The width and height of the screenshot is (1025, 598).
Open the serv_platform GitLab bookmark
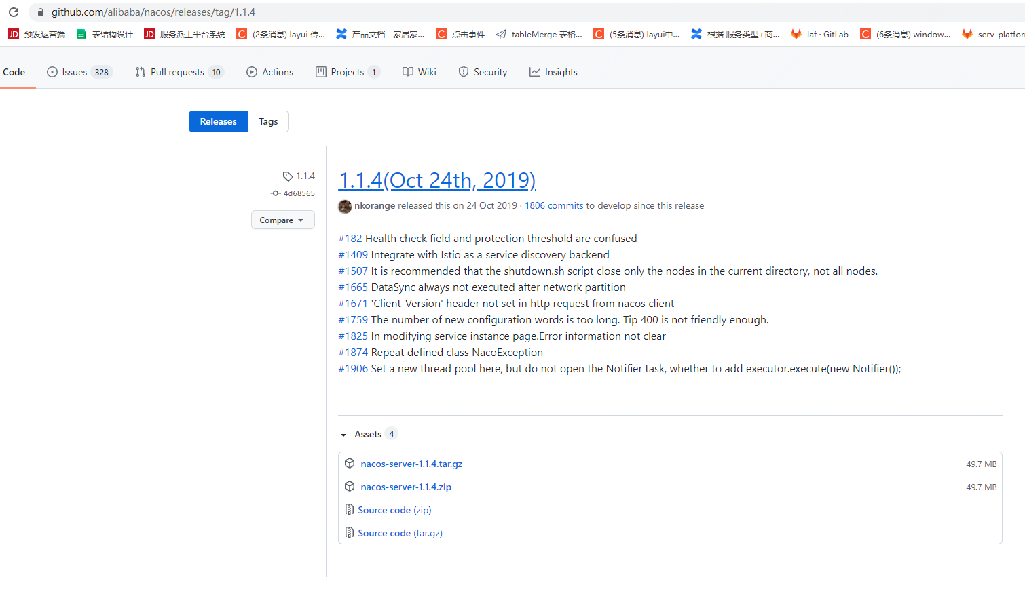coord(993,34)
